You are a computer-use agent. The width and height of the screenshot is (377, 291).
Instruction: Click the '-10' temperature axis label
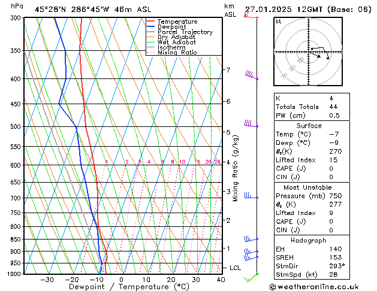[x=96, y=280]
